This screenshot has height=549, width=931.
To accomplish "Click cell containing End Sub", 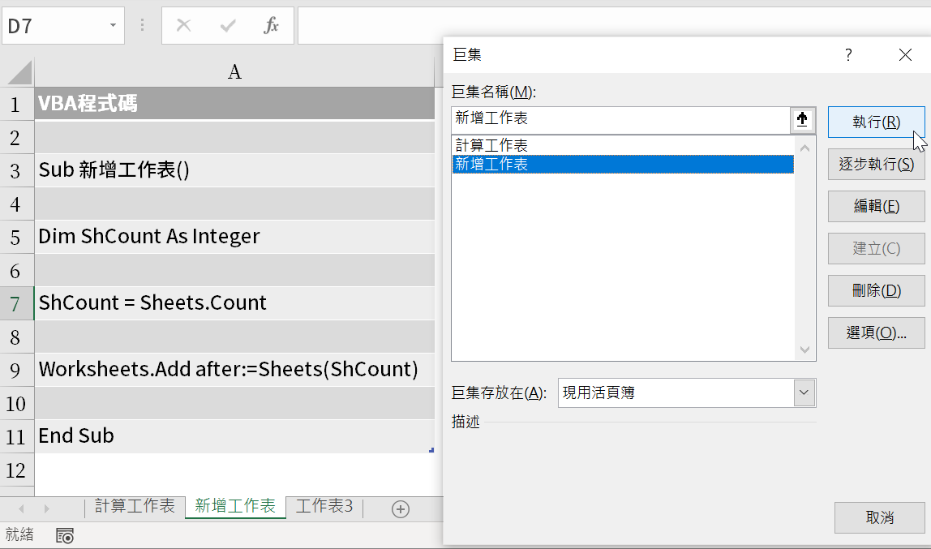I will tap(234, 437).
